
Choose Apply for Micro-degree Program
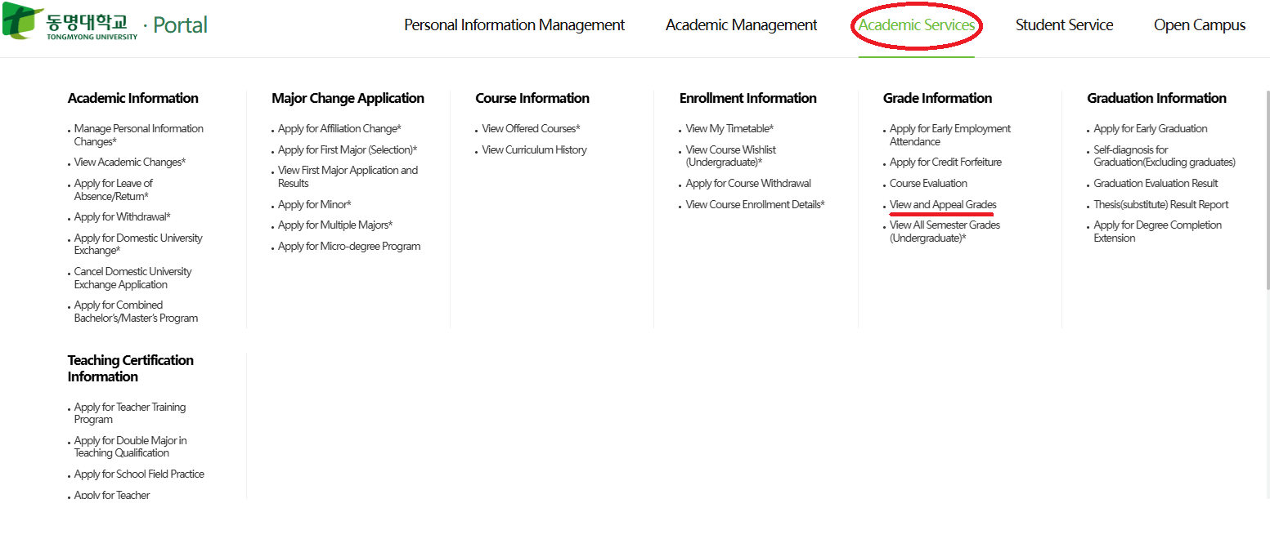(x=348, y=246)
